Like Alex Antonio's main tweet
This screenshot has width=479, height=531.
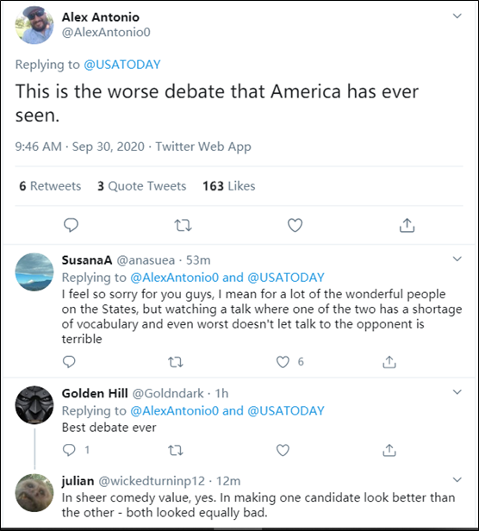(x=295, y=225)
